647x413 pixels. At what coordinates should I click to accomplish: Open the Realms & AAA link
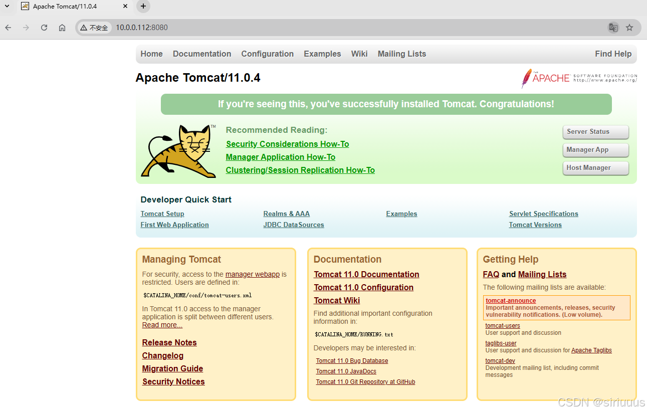286,214
